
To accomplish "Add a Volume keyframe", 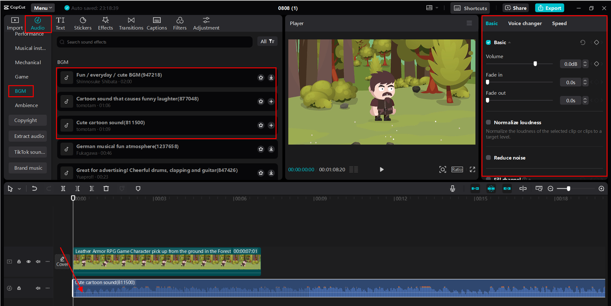I will coord(596,64).
